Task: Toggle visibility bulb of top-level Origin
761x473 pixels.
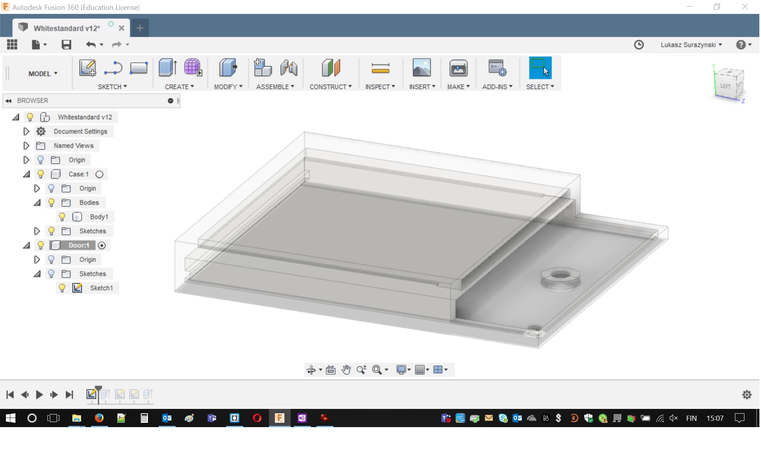Action: coord(40,160)
